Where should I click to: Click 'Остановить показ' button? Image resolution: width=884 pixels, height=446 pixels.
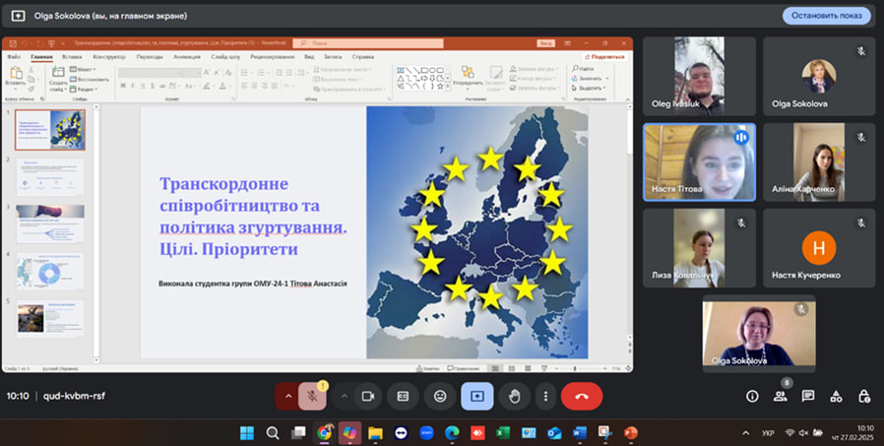(827, 16)
